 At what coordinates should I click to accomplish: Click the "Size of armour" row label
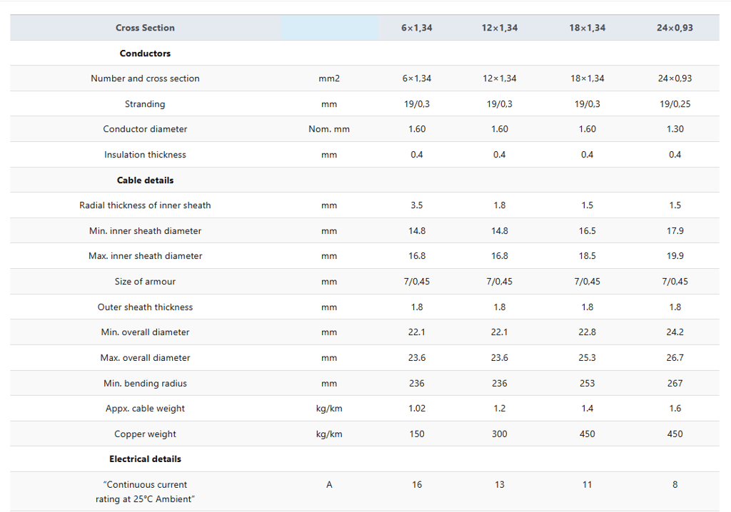coord(145,282)
